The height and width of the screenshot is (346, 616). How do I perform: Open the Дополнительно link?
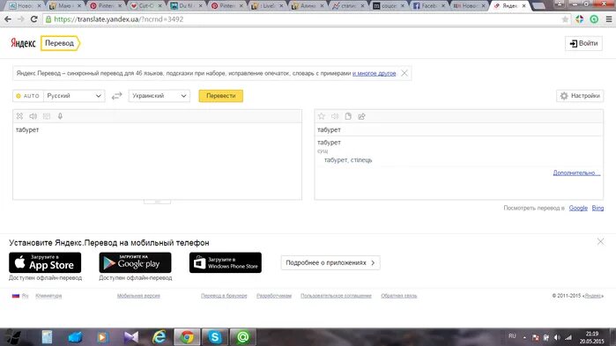576,173
